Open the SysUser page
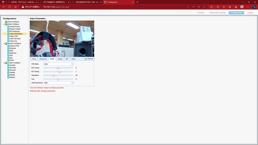 coord(13,70)
